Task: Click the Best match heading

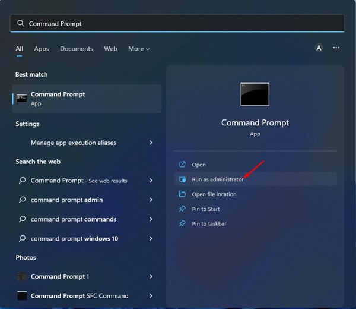Action: click(x=31, y=75)
